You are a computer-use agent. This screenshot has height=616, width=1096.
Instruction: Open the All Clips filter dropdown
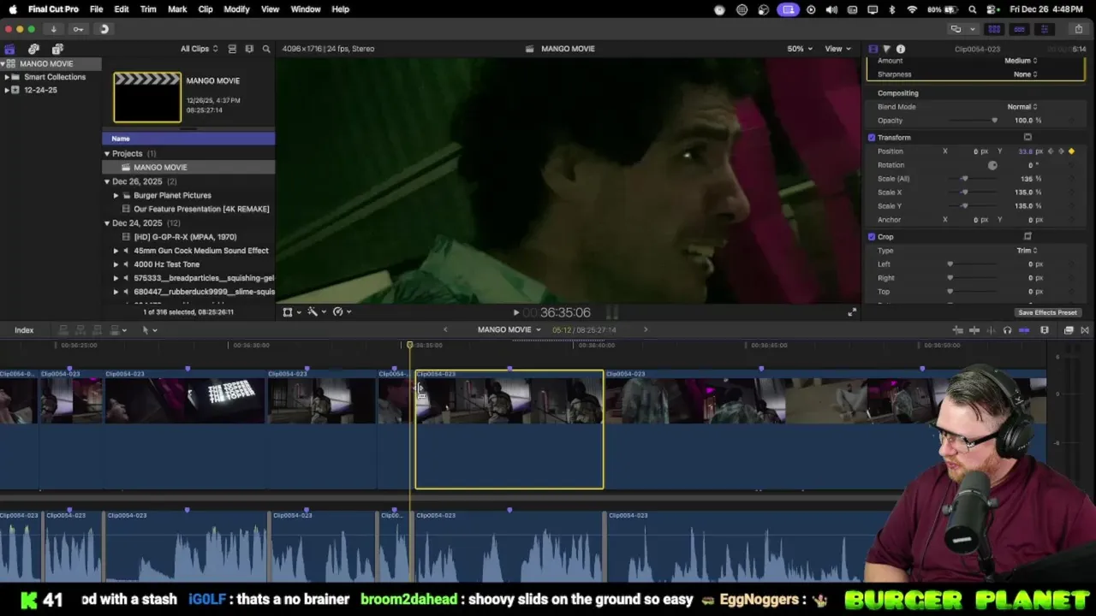tap(200, 49)
